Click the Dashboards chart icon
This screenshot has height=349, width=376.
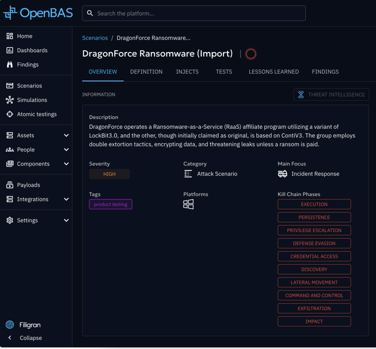(10, 50)
